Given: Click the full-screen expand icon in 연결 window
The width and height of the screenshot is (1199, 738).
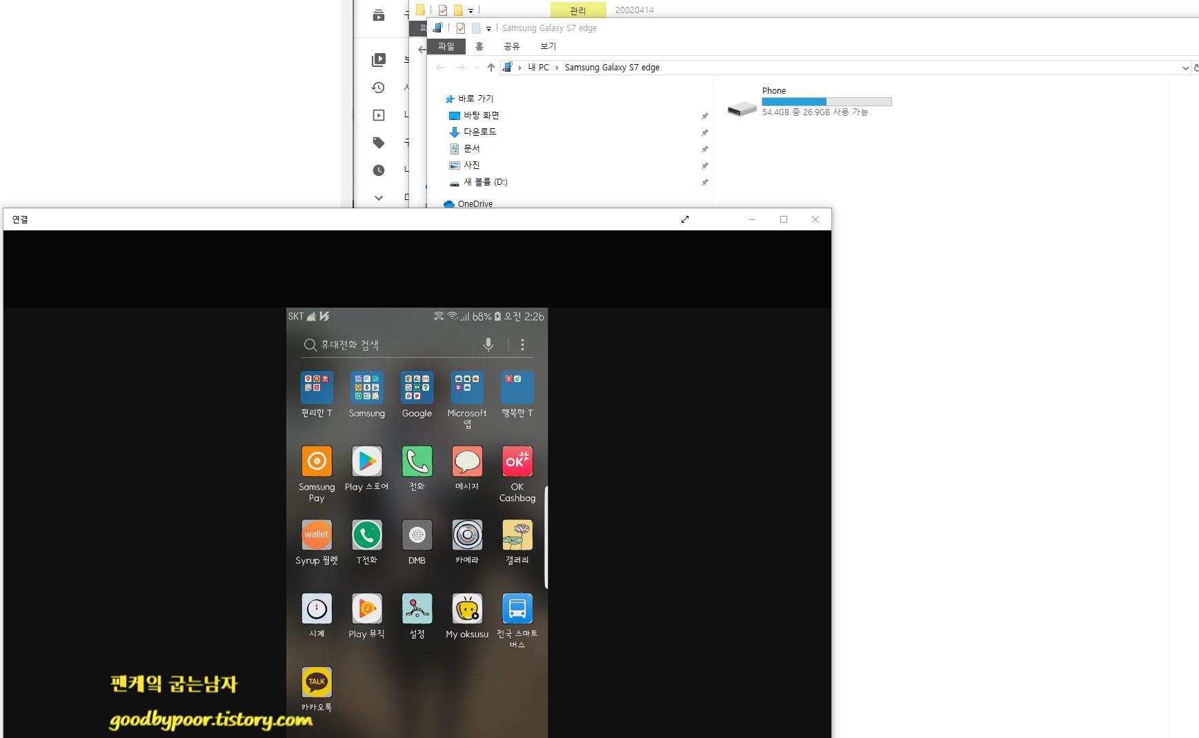Looking at the screenshot, I should point(685,219).
